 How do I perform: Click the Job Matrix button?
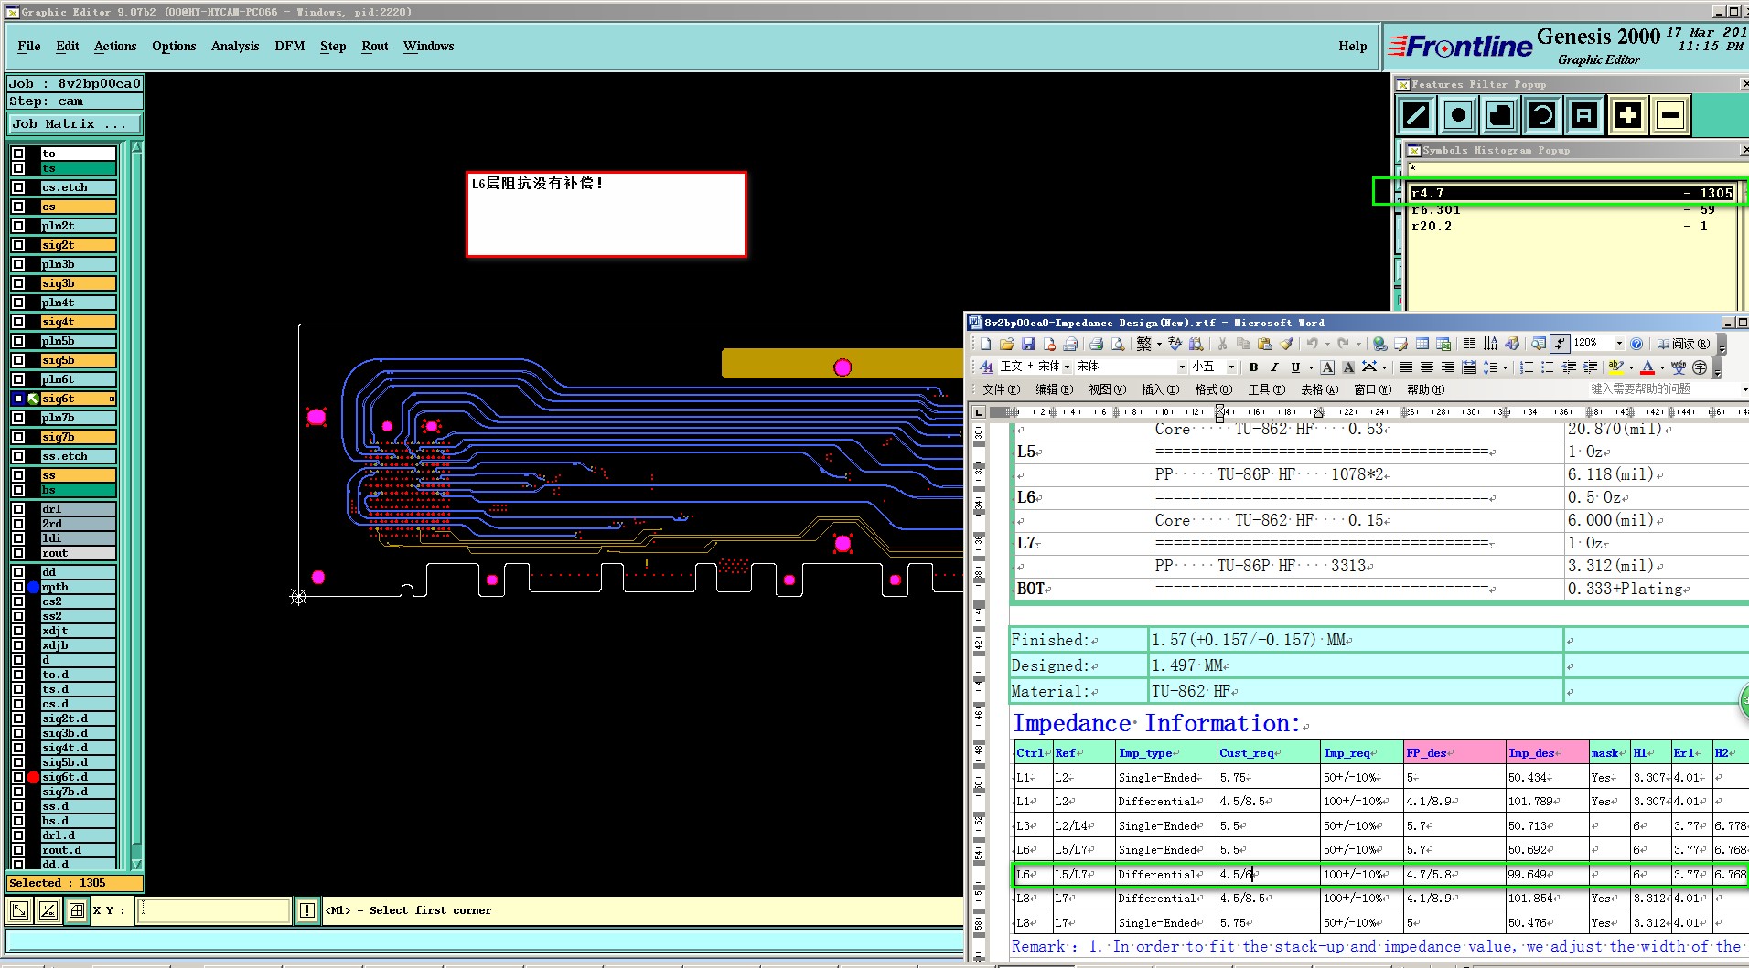point(75,124)
